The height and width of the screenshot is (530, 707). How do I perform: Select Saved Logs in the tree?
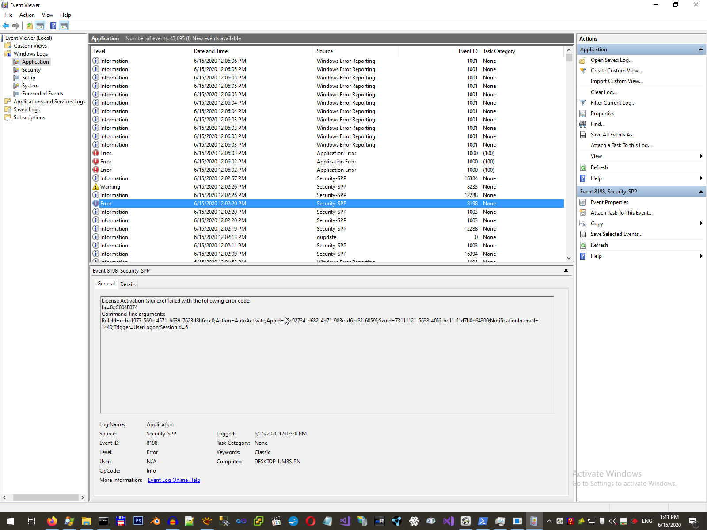(x=27, y=110)
